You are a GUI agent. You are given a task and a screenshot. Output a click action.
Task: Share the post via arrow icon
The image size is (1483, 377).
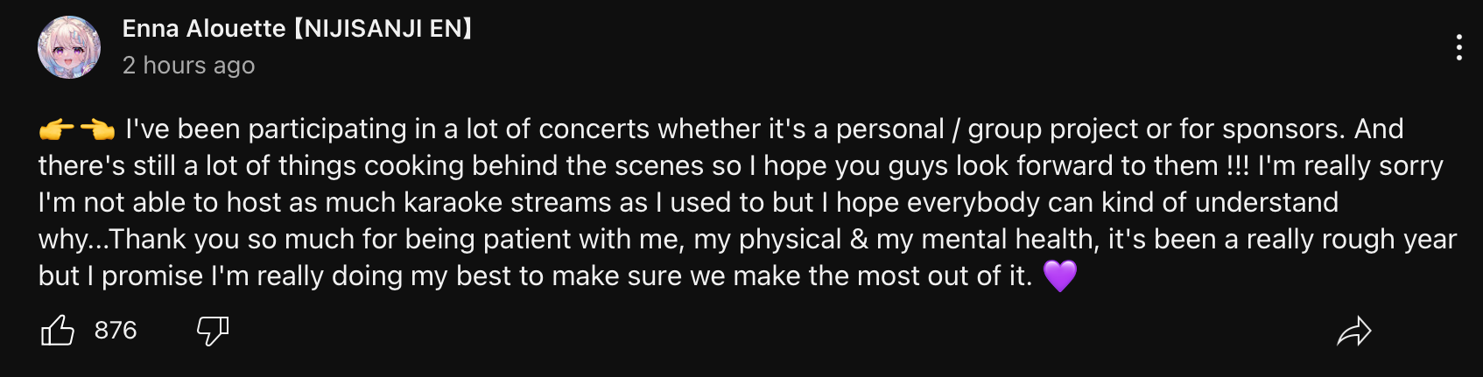(1354, 331)
